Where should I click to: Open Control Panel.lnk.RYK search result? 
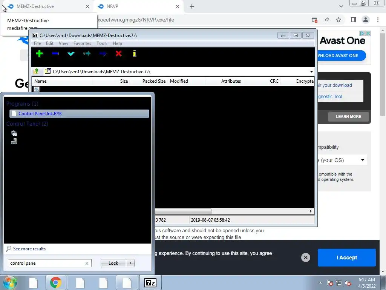(x=79, y=113)
